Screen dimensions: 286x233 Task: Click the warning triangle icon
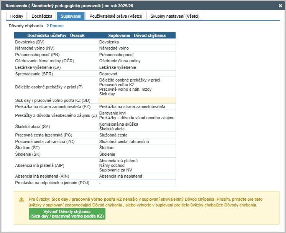tap(21, 199)
